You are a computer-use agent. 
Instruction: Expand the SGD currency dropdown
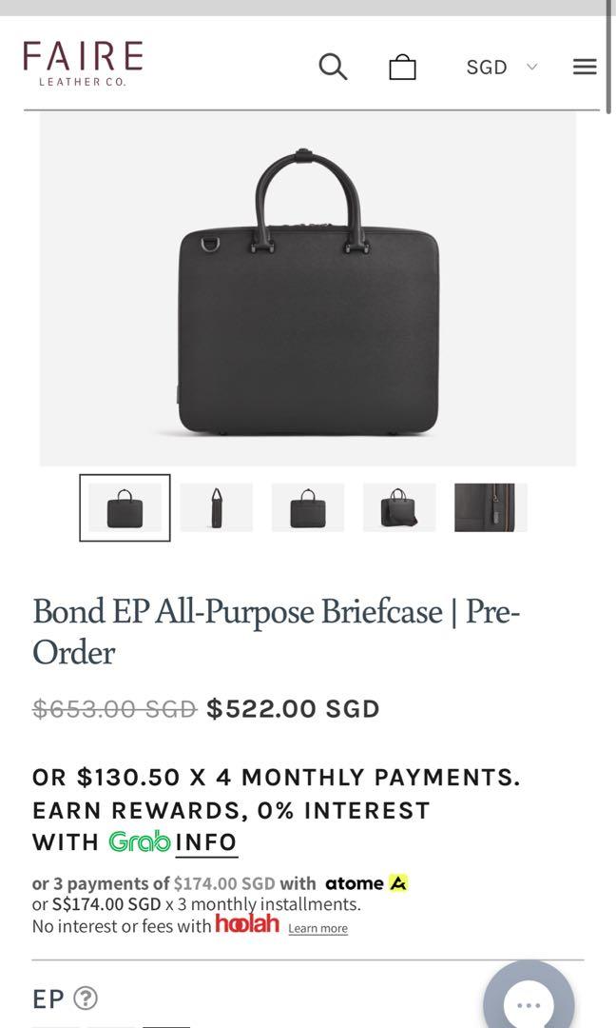point(485,67)
